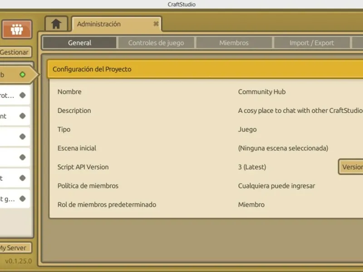Click the 'Nombre' label

69,92
